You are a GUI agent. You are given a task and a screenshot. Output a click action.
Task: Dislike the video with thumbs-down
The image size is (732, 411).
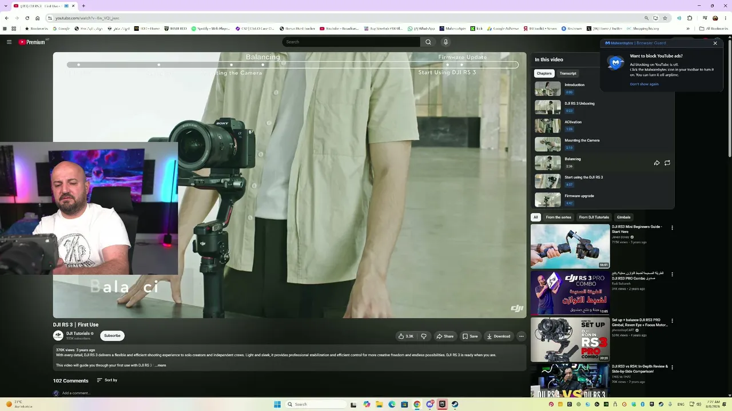pyautogui.click(x=424, y=336)
